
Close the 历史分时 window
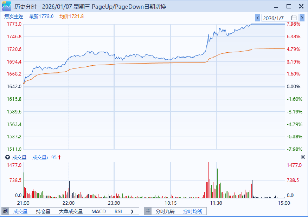pos(301,6)
